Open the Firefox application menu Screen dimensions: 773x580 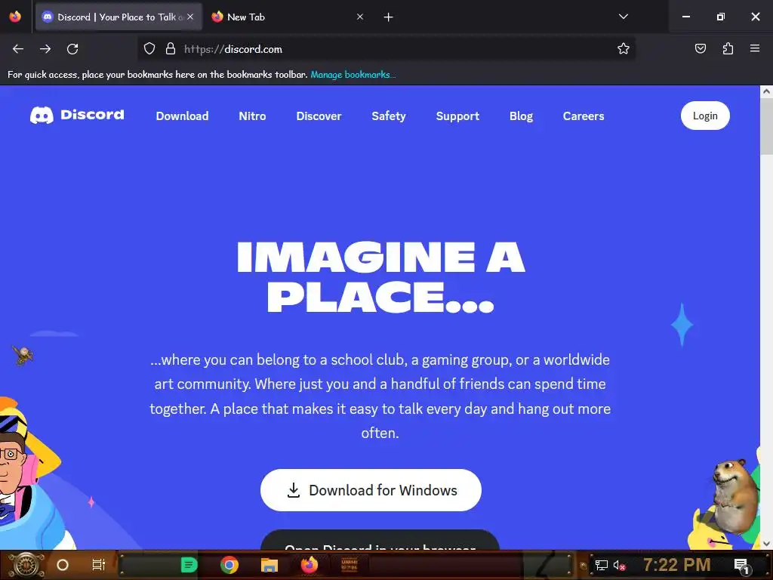(755, 49)
